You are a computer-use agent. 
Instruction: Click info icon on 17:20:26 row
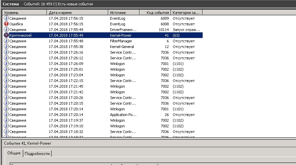coord(6,97)
